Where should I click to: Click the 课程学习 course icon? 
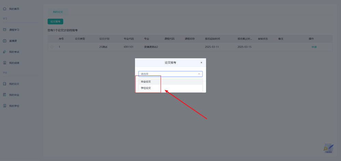4,30
